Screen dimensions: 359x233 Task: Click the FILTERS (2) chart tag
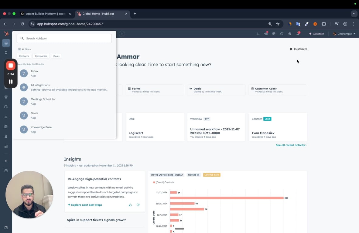[x=193, y=175]
